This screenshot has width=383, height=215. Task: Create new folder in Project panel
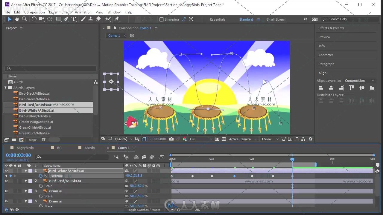point(14,140)
